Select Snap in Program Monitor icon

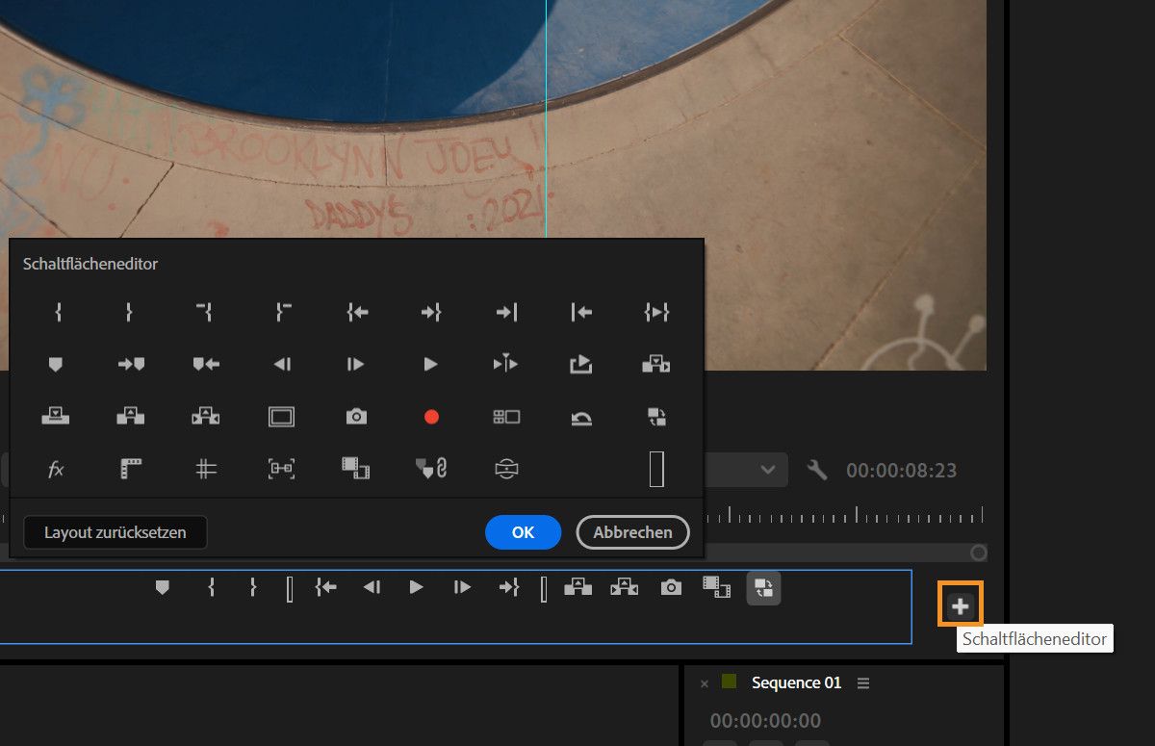281,469
